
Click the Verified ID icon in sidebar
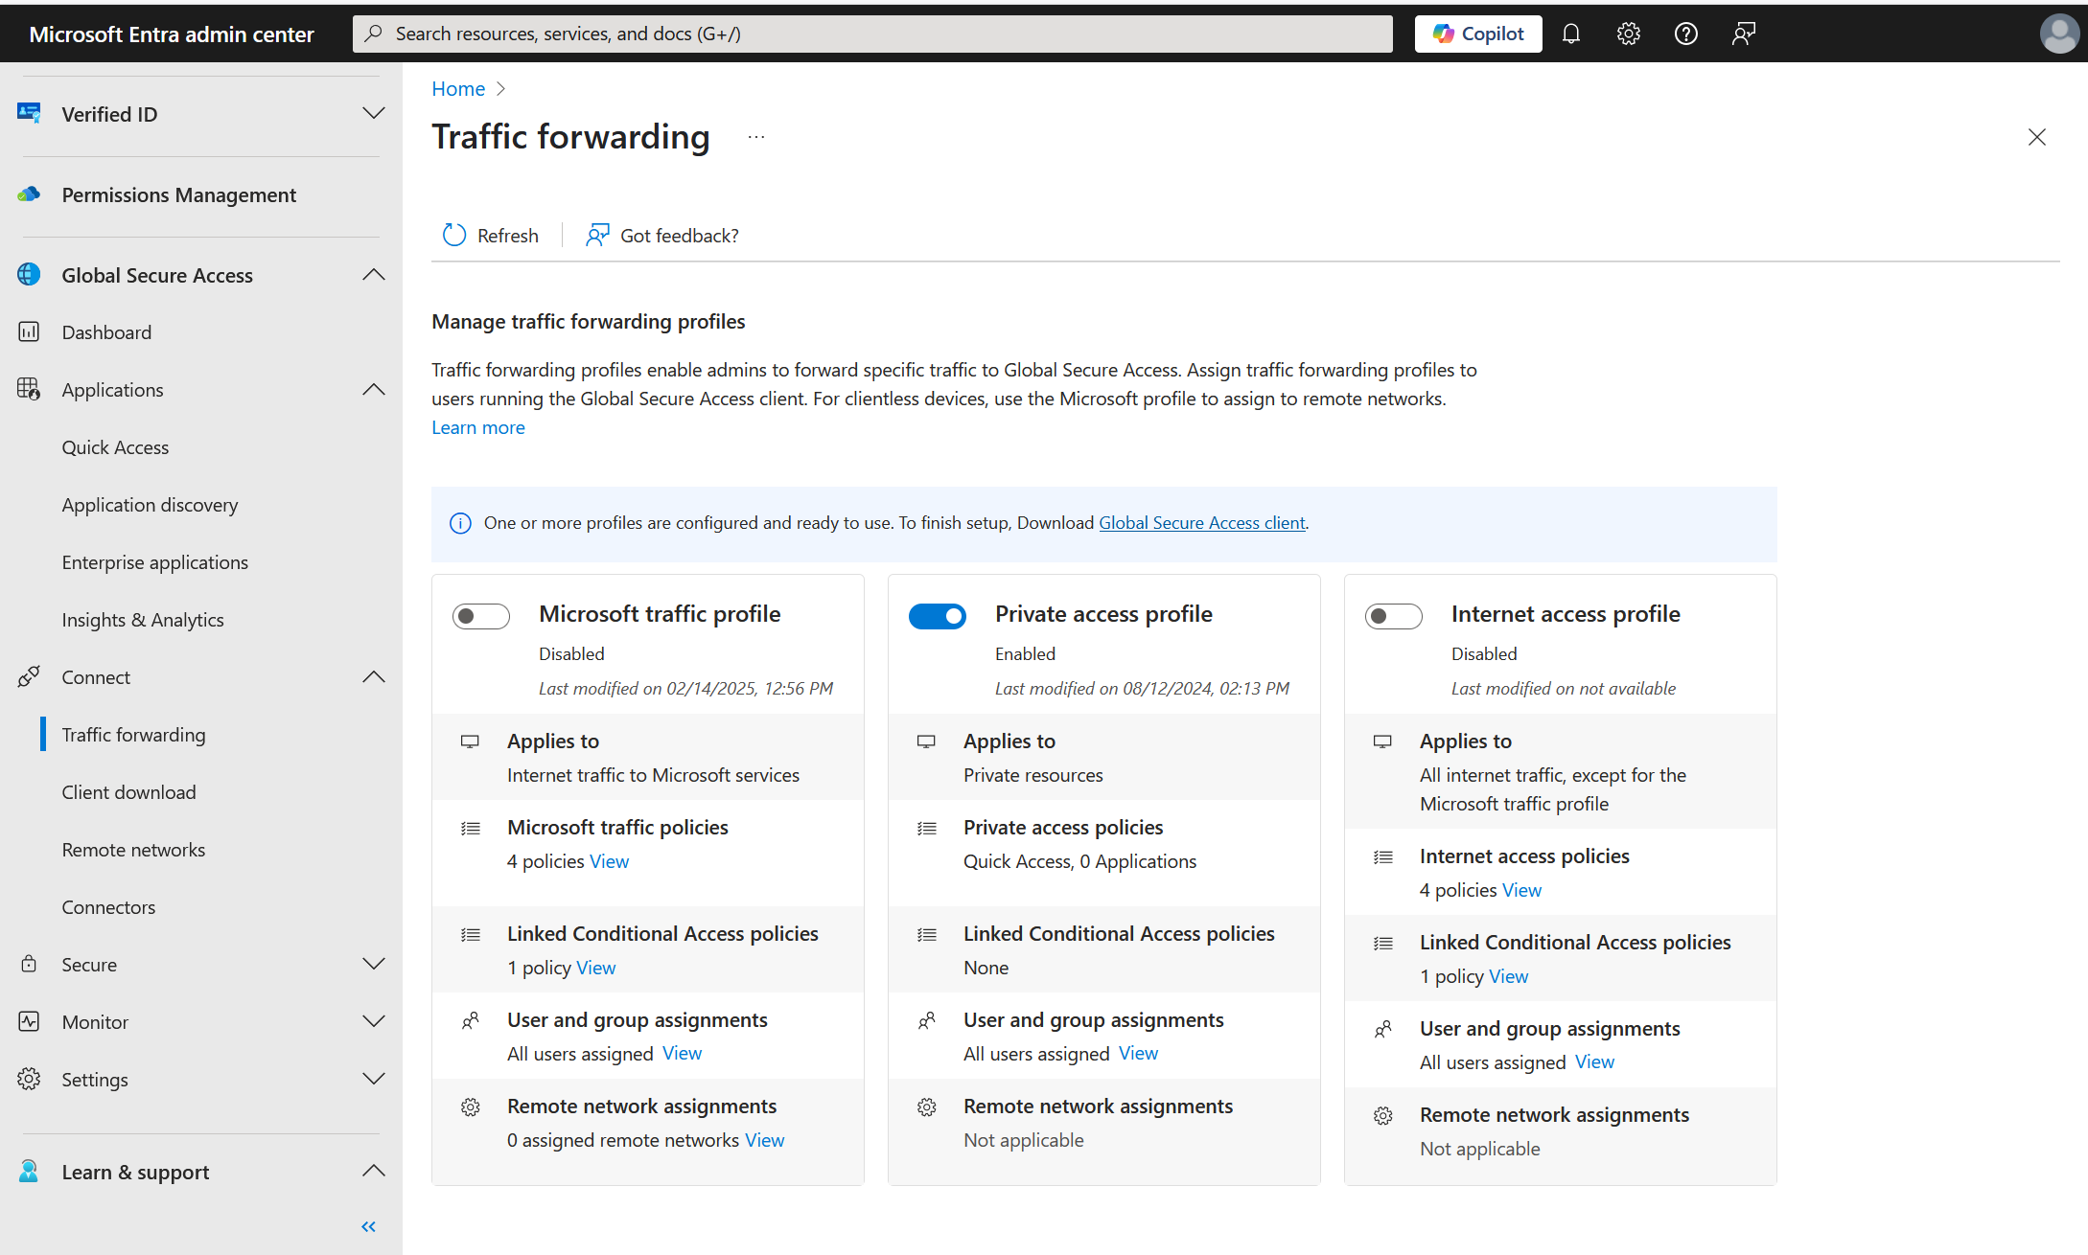pyautogui.click(x=29, y=113)
